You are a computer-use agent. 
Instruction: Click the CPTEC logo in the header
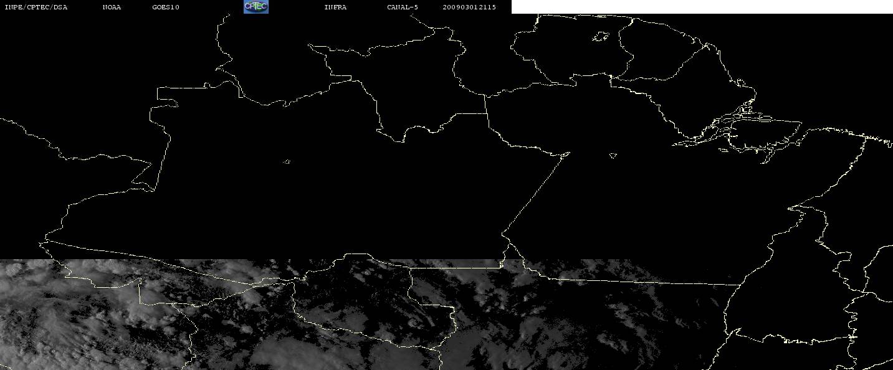pos(255,6)
